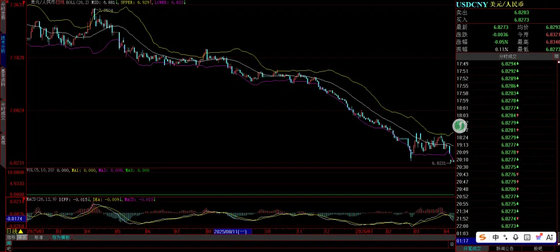The image size is (560, 252).
Task: Click the 7.0024 price axis label
Action: coord(17,111)
